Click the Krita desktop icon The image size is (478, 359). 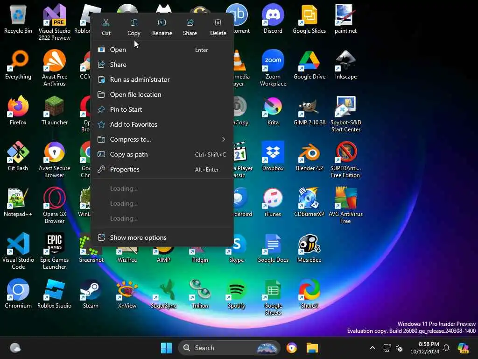(273, 110)
